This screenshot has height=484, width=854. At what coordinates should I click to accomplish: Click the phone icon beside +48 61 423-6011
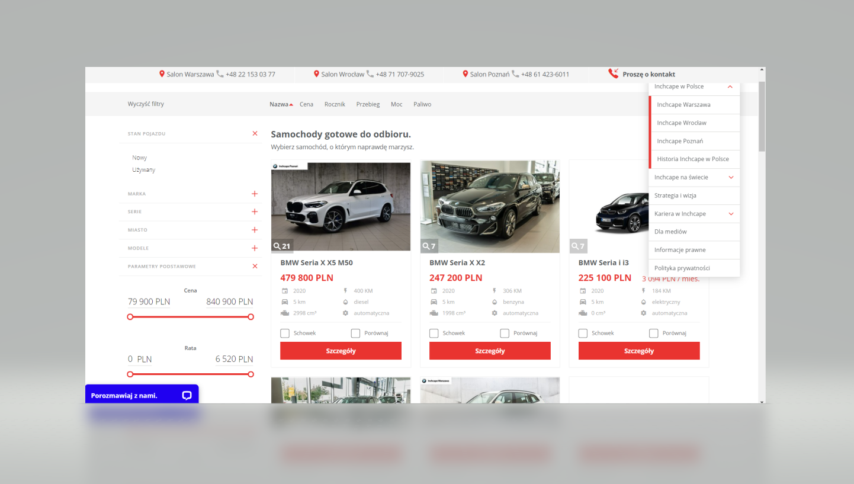click(515, 74)
